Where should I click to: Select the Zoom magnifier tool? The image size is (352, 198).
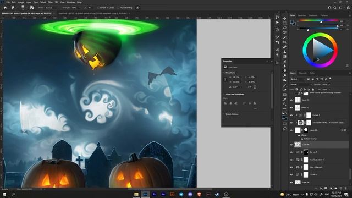pyautogui.click(x=285, y=104)
